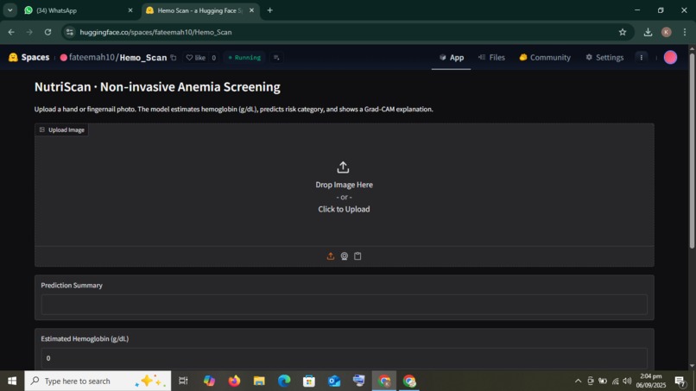Launch Firefox from the taskbar
This screenshot has height=391, width=696.
tap(234, 381)
